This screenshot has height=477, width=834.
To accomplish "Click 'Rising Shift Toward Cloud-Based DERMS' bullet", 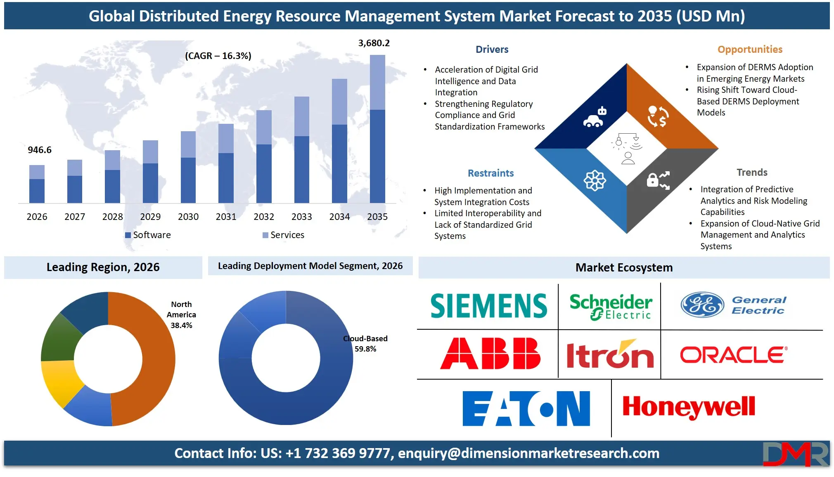I will click(x=748, y=102).
